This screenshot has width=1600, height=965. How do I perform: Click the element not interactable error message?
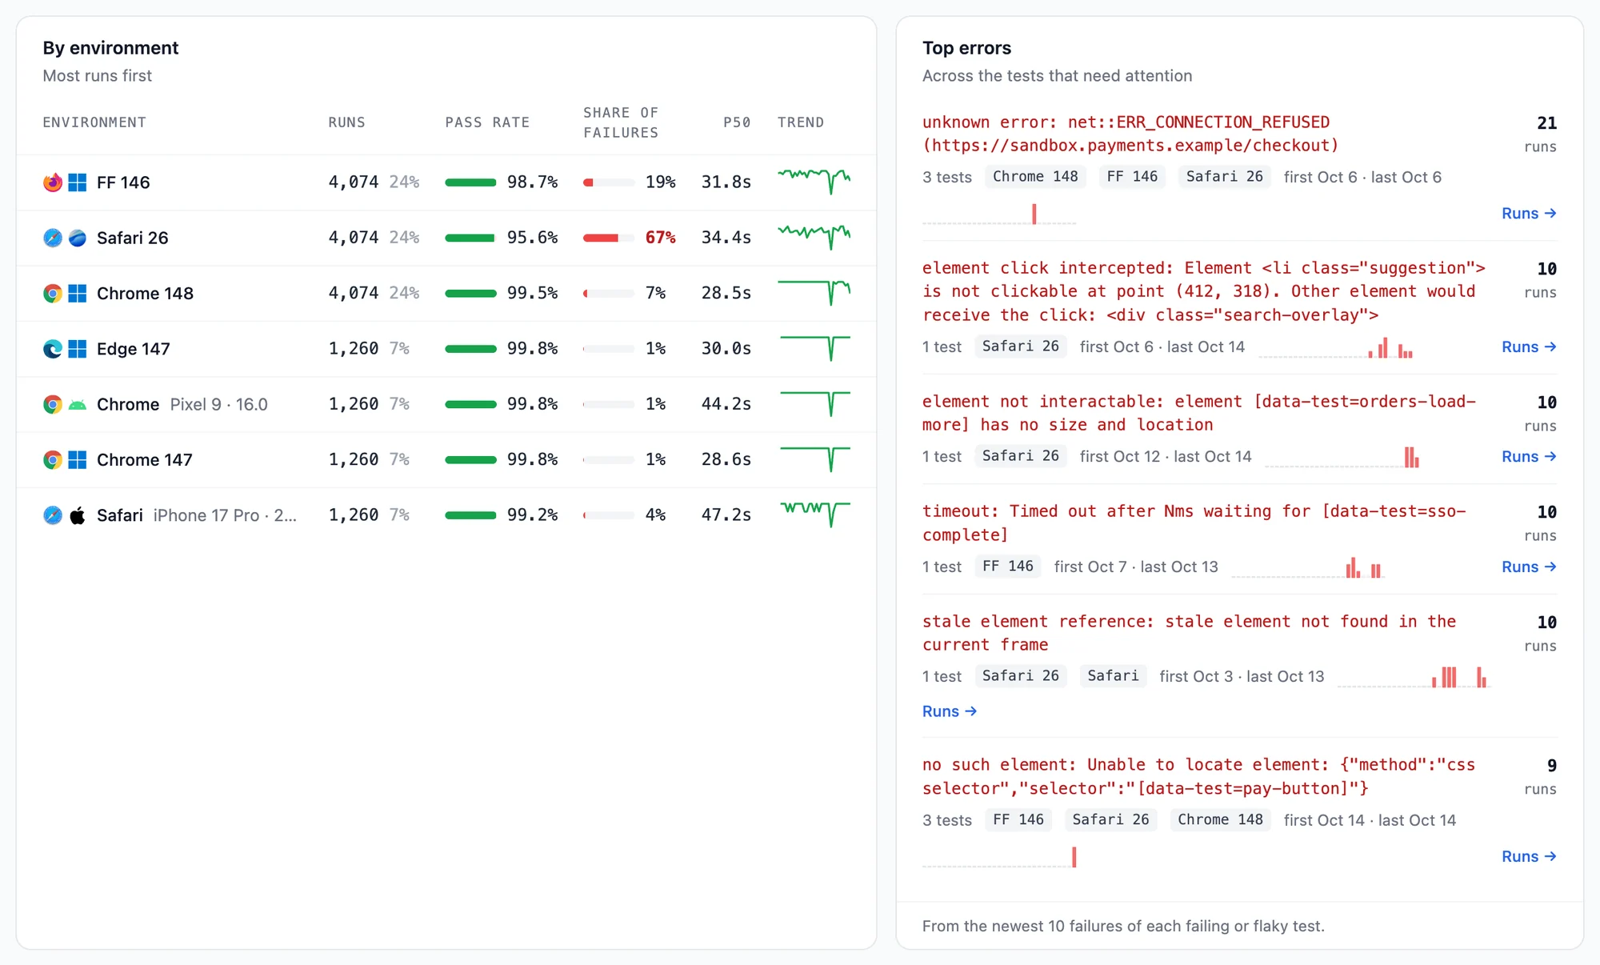pyautogui.click(x=1199, y=413)
